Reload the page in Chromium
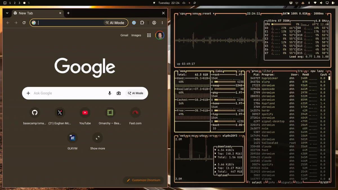 pyautogui.click(x=24, y=23)
